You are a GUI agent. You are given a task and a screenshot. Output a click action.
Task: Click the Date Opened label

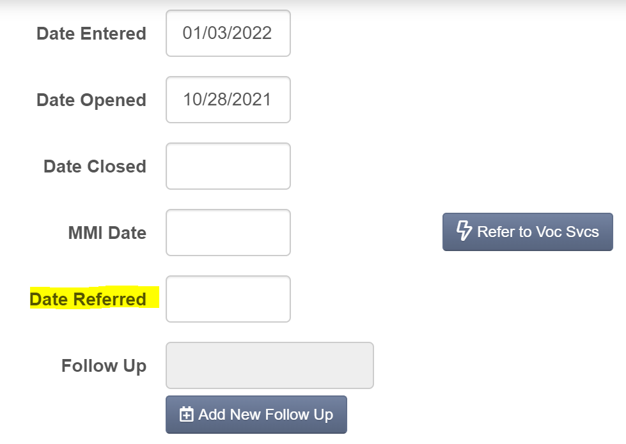(91, 100)
